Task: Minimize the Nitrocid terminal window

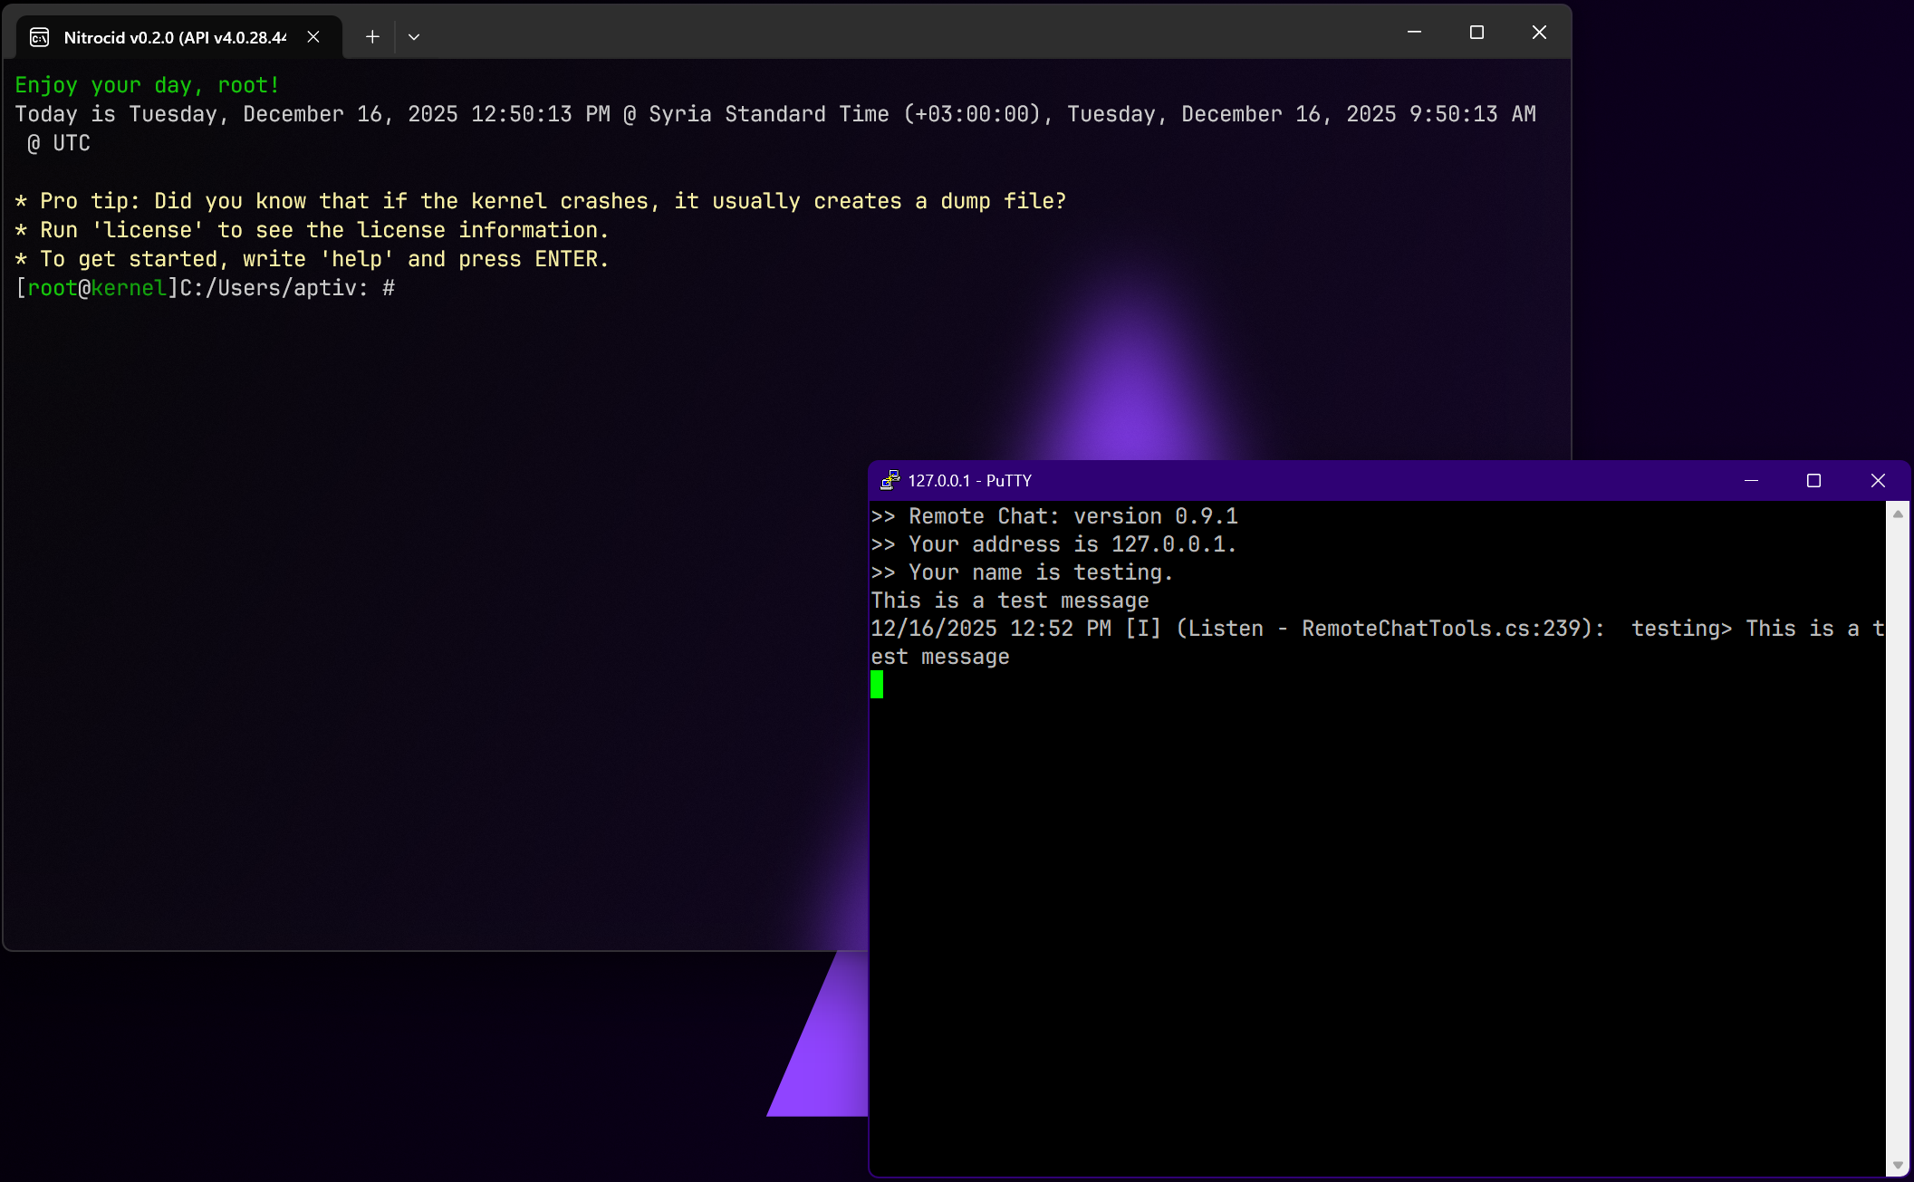Action: [x=1414, y=33]
